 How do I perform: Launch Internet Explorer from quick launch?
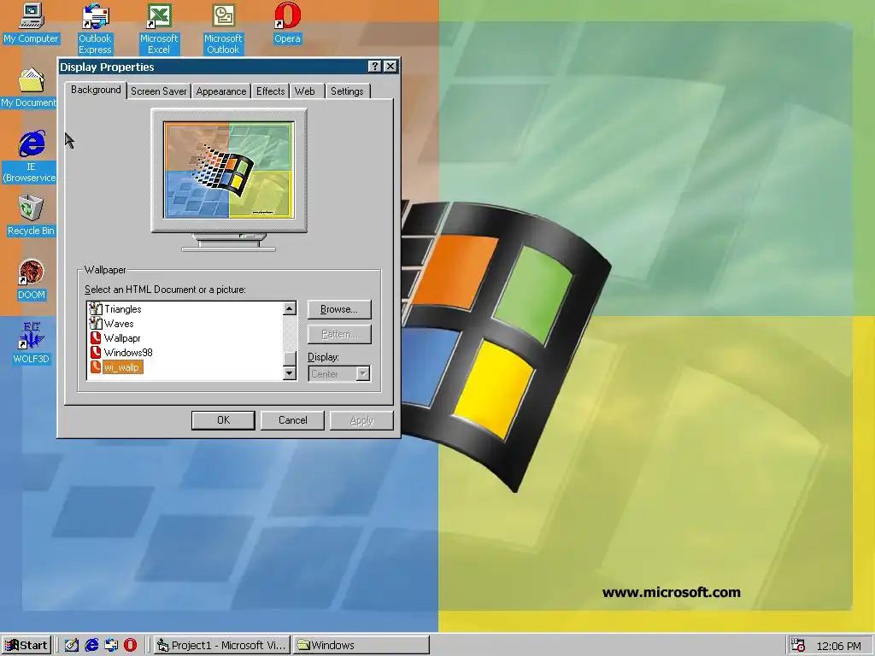click(x=91, y=645)
